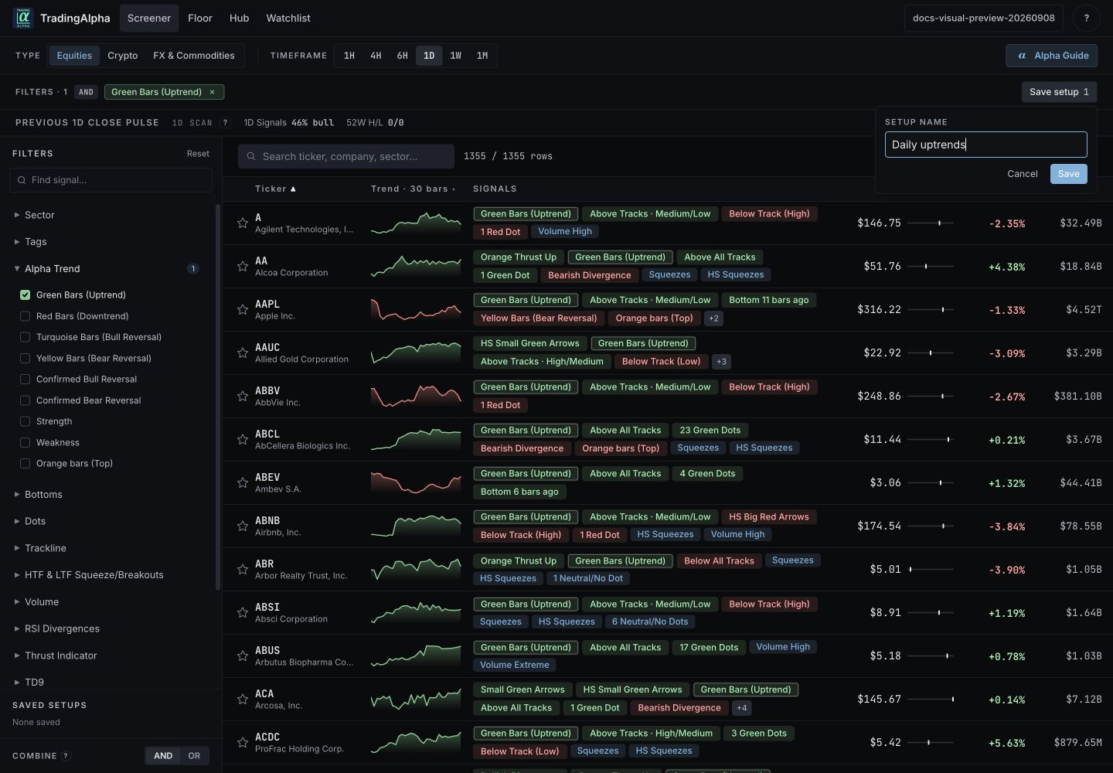Click the TradingAlpha logo icon
Image resolution: width=1113 pixels, height=773 pixels.
pyautogui.click(x=23, y=18)
